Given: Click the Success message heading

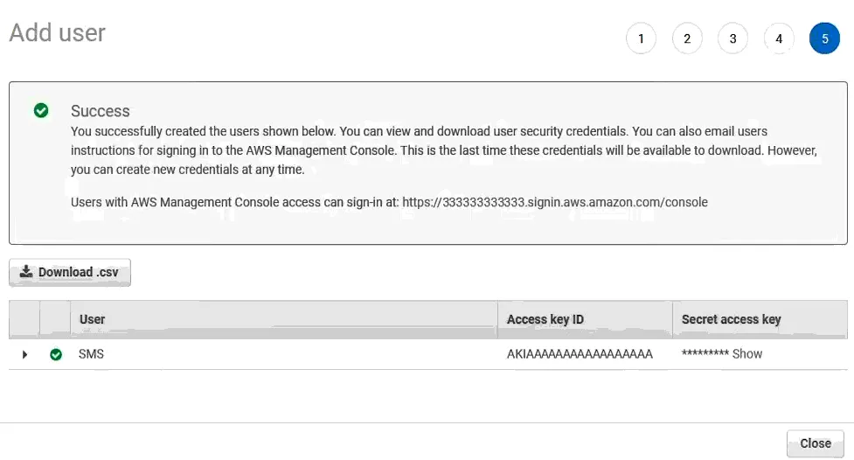Looking at the screenshot, I should click(101, 111).
